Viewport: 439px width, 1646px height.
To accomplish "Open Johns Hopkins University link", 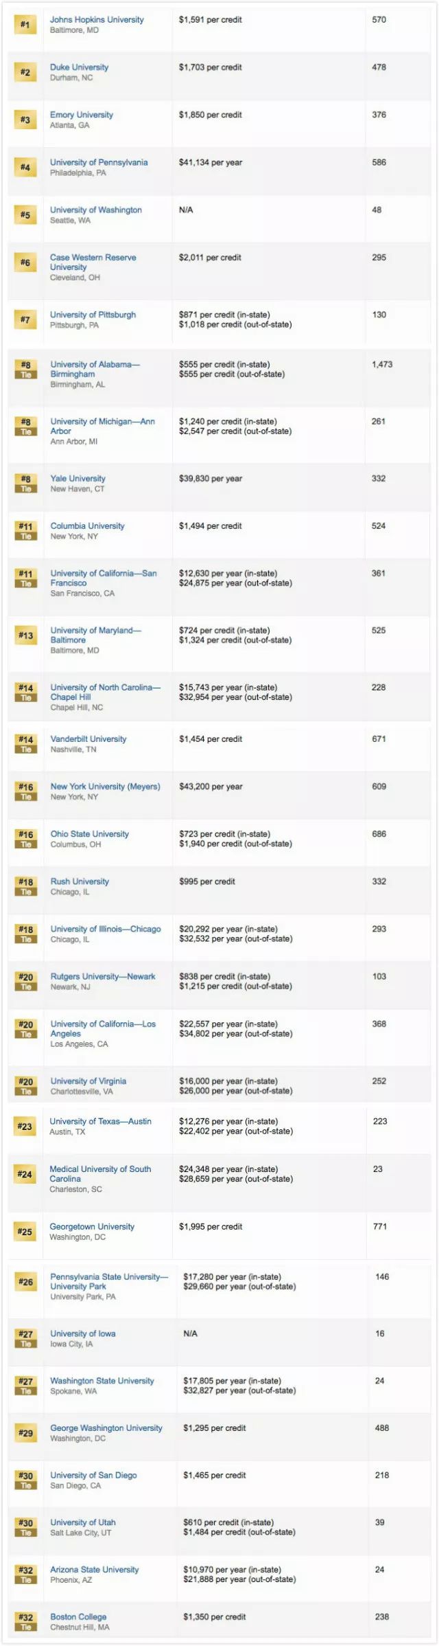I will coord(97,20).
